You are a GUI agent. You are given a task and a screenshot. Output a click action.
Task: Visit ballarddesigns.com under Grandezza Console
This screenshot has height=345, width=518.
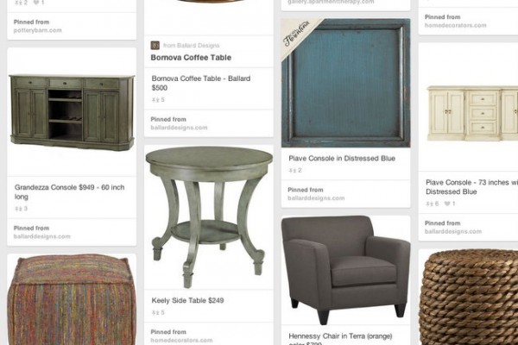(42, 236)
